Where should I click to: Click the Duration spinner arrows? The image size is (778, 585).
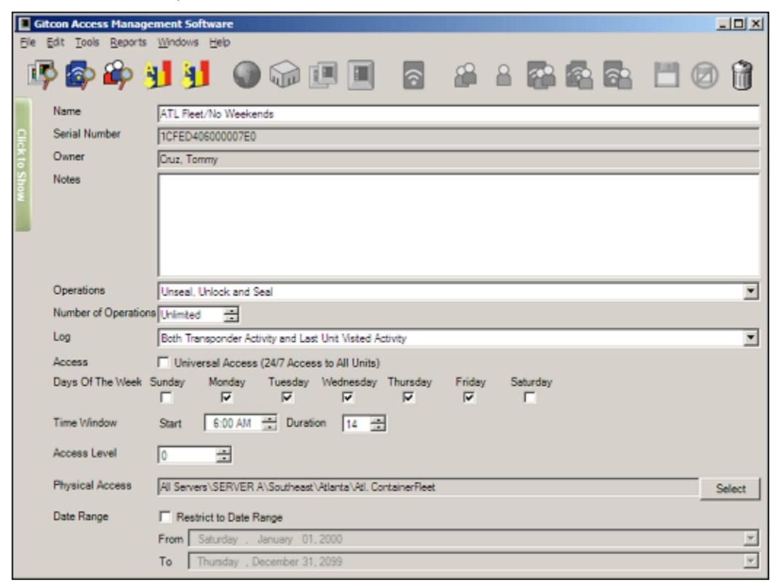click(378, 423)
